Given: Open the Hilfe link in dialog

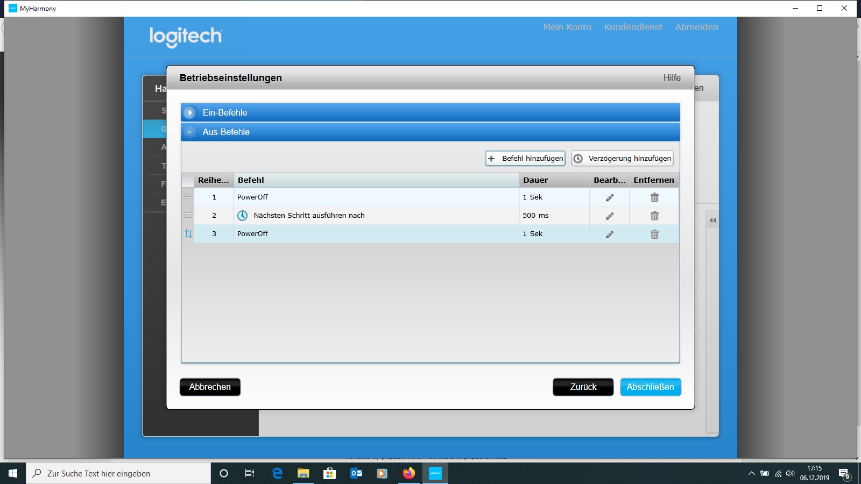Looking at the screenshot, I should click(672, 78).
